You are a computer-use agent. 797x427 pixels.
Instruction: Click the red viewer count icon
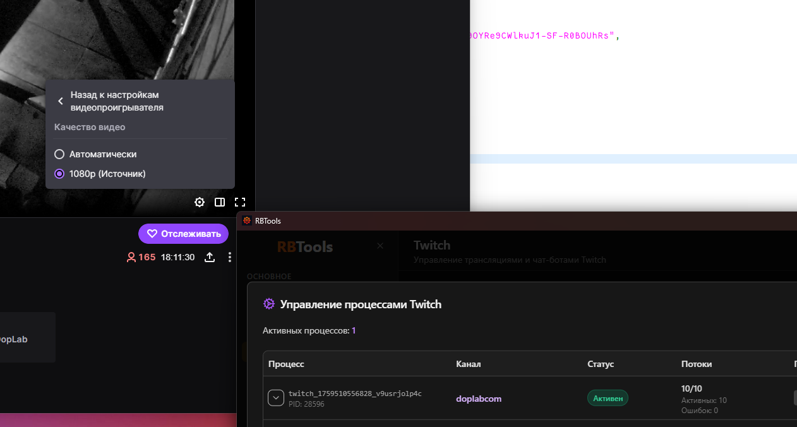click(131, 257)
